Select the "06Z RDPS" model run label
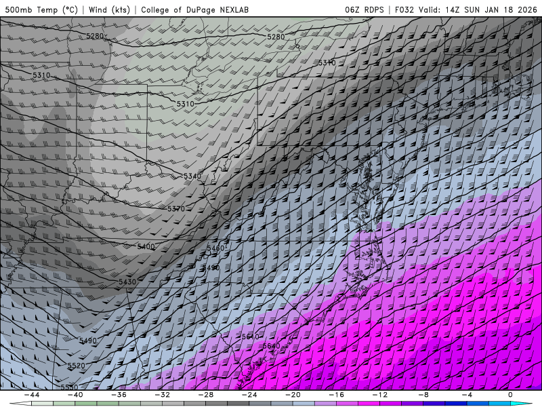The image size is (542, 407). pos(364,9)
